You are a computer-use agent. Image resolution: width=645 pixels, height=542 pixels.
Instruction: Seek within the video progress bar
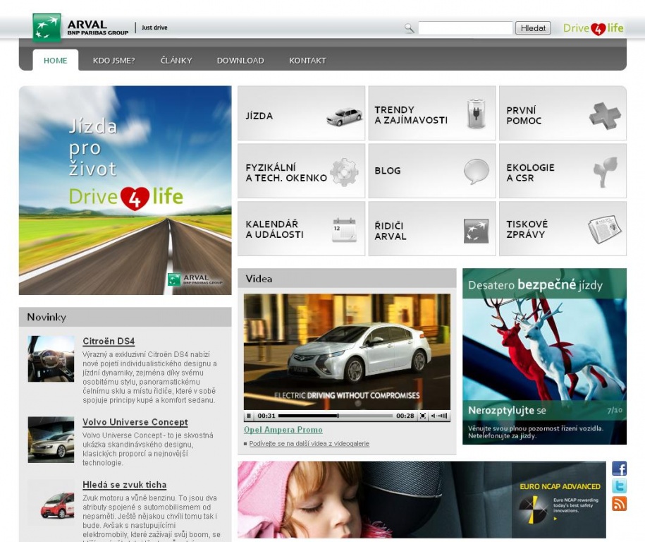336,416
